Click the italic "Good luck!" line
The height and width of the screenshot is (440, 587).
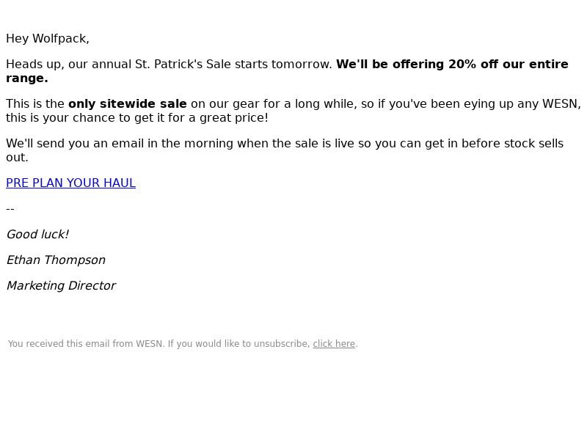(37, 235)
